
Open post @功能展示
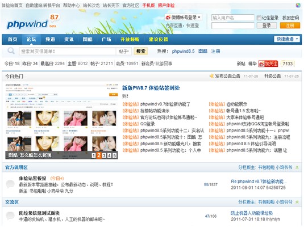[237, 104]
